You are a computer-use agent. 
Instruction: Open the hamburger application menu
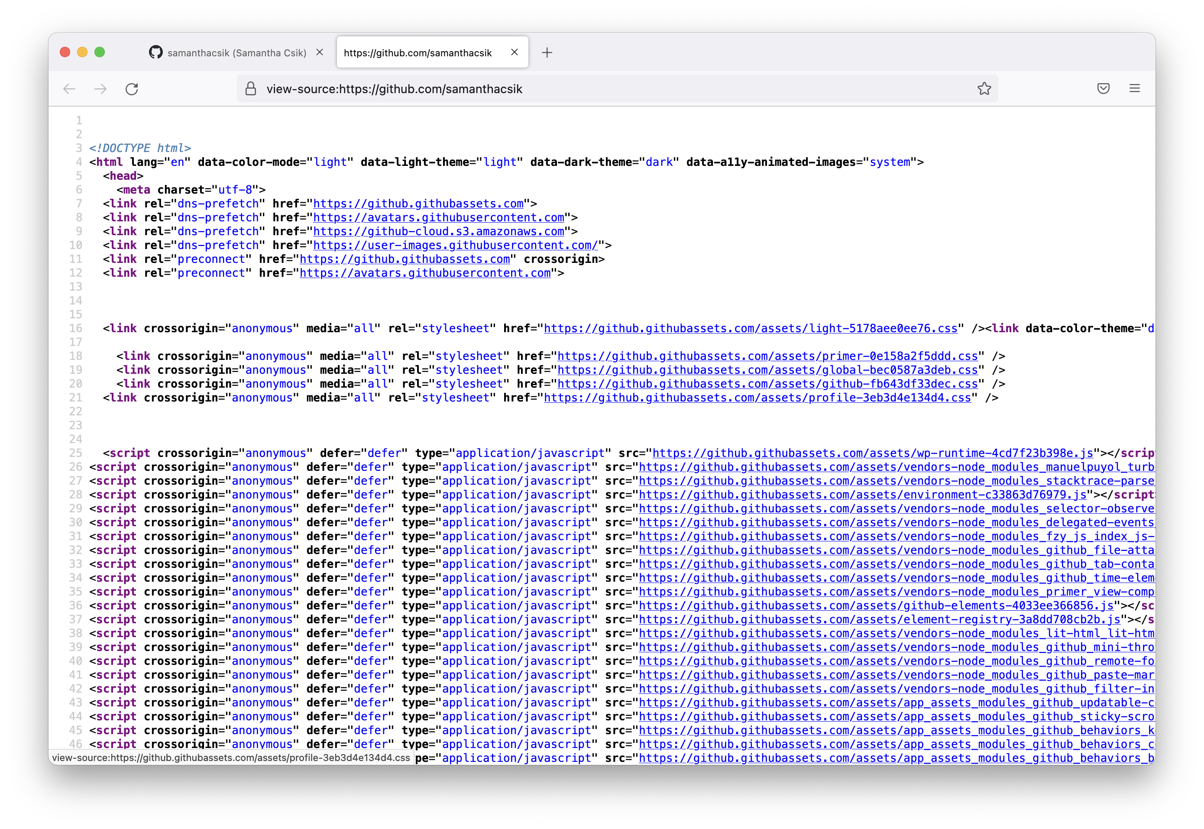[x=1134, y=88]
